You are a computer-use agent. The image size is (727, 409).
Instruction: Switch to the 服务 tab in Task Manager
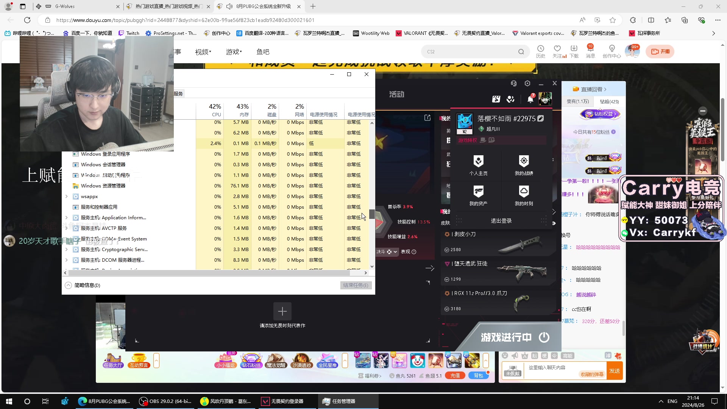pos(179,94)
